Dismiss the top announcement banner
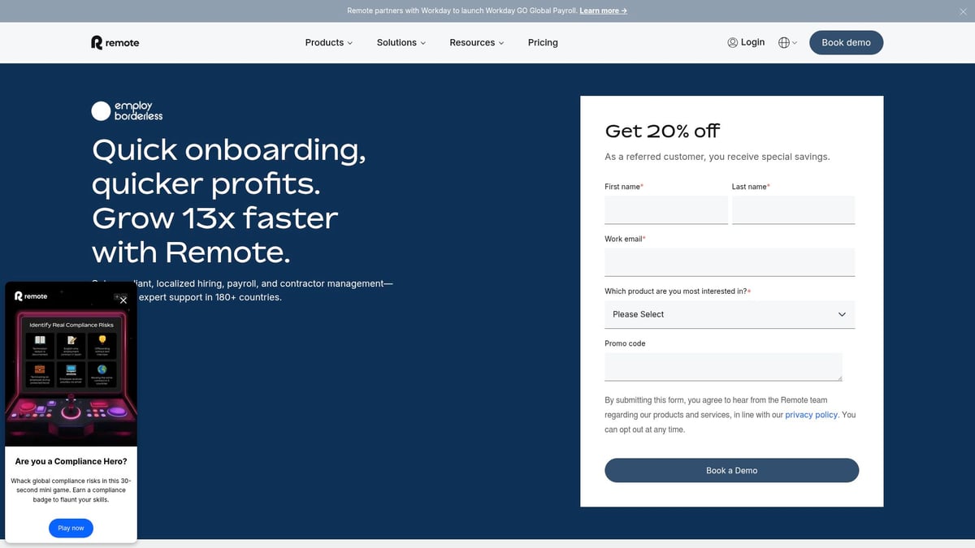 964,11
